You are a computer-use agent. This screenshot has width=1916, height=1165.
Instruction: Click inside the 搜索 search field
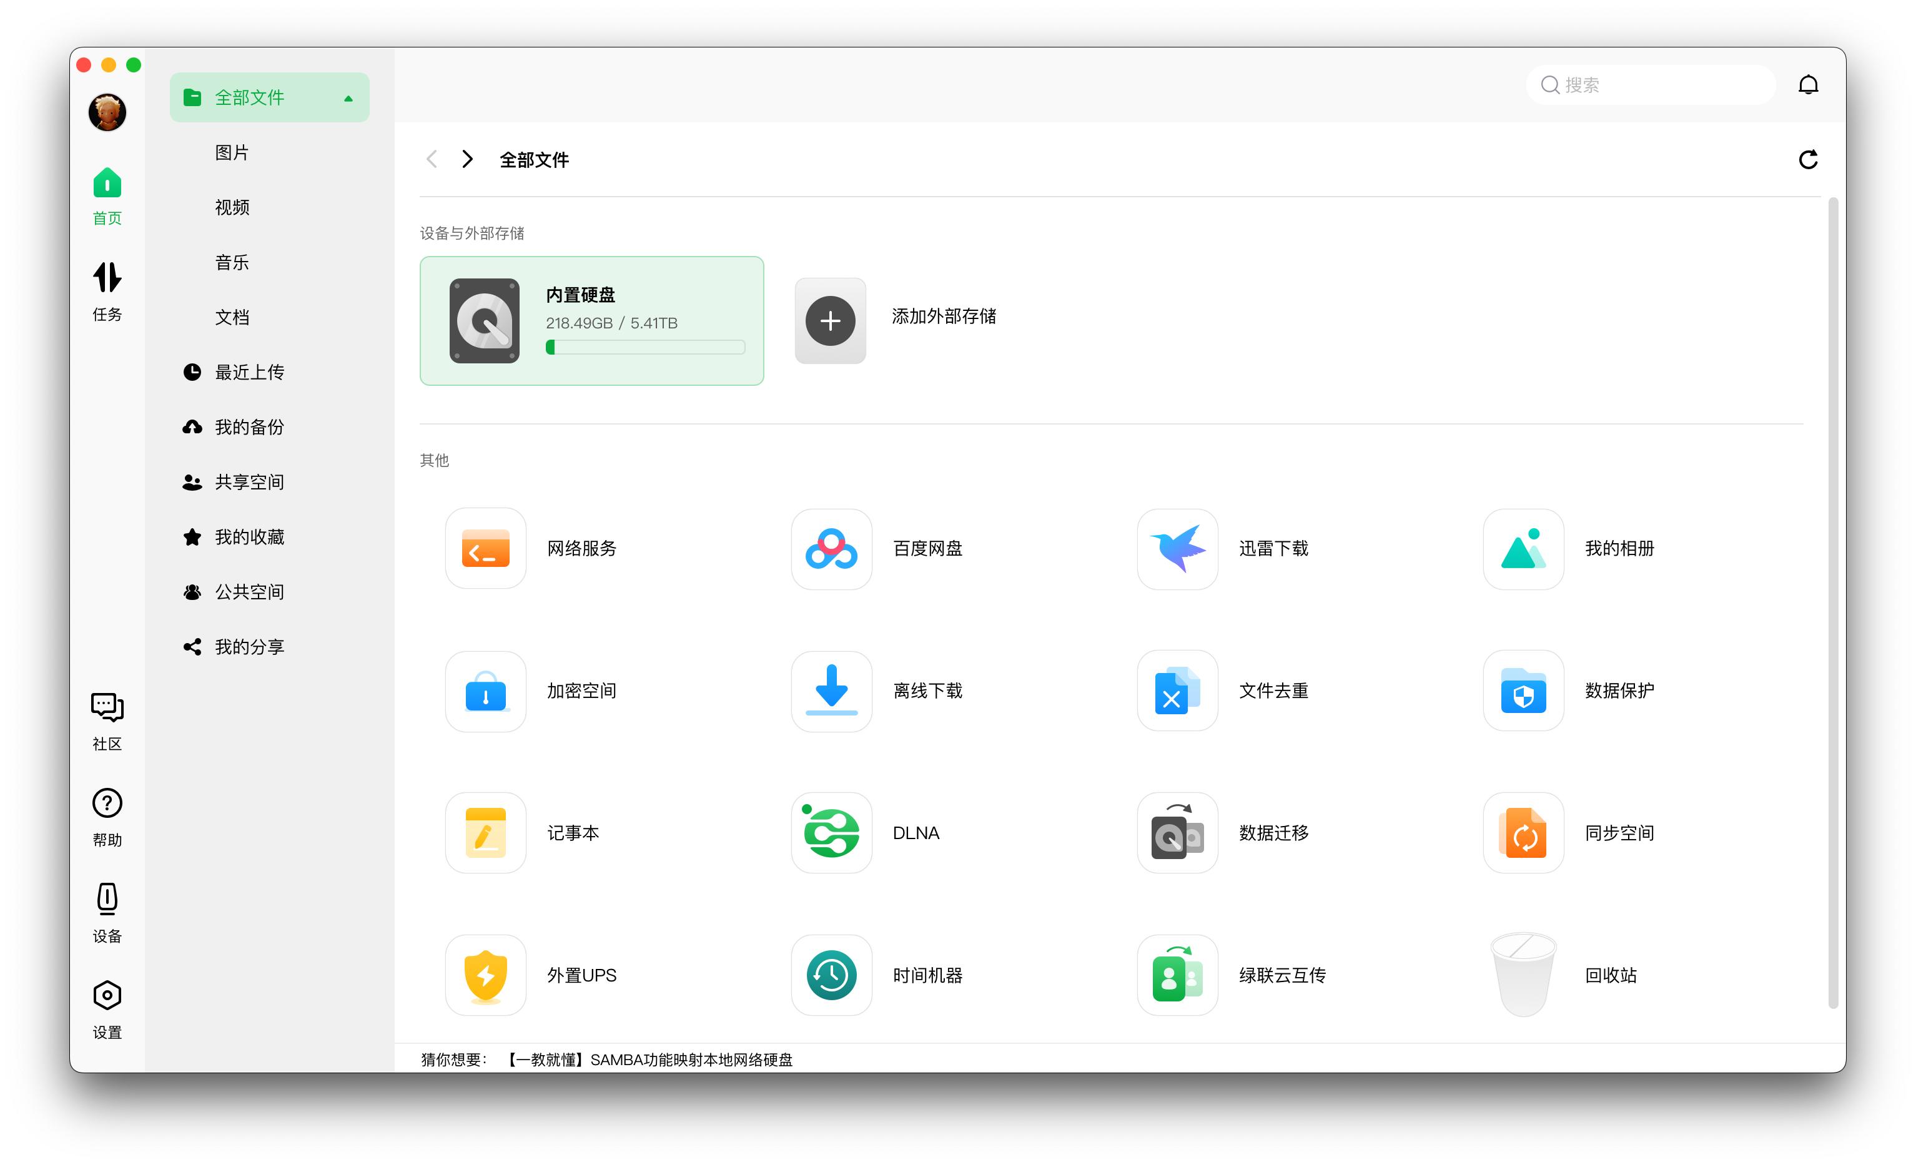click(x=1649, y=86)
